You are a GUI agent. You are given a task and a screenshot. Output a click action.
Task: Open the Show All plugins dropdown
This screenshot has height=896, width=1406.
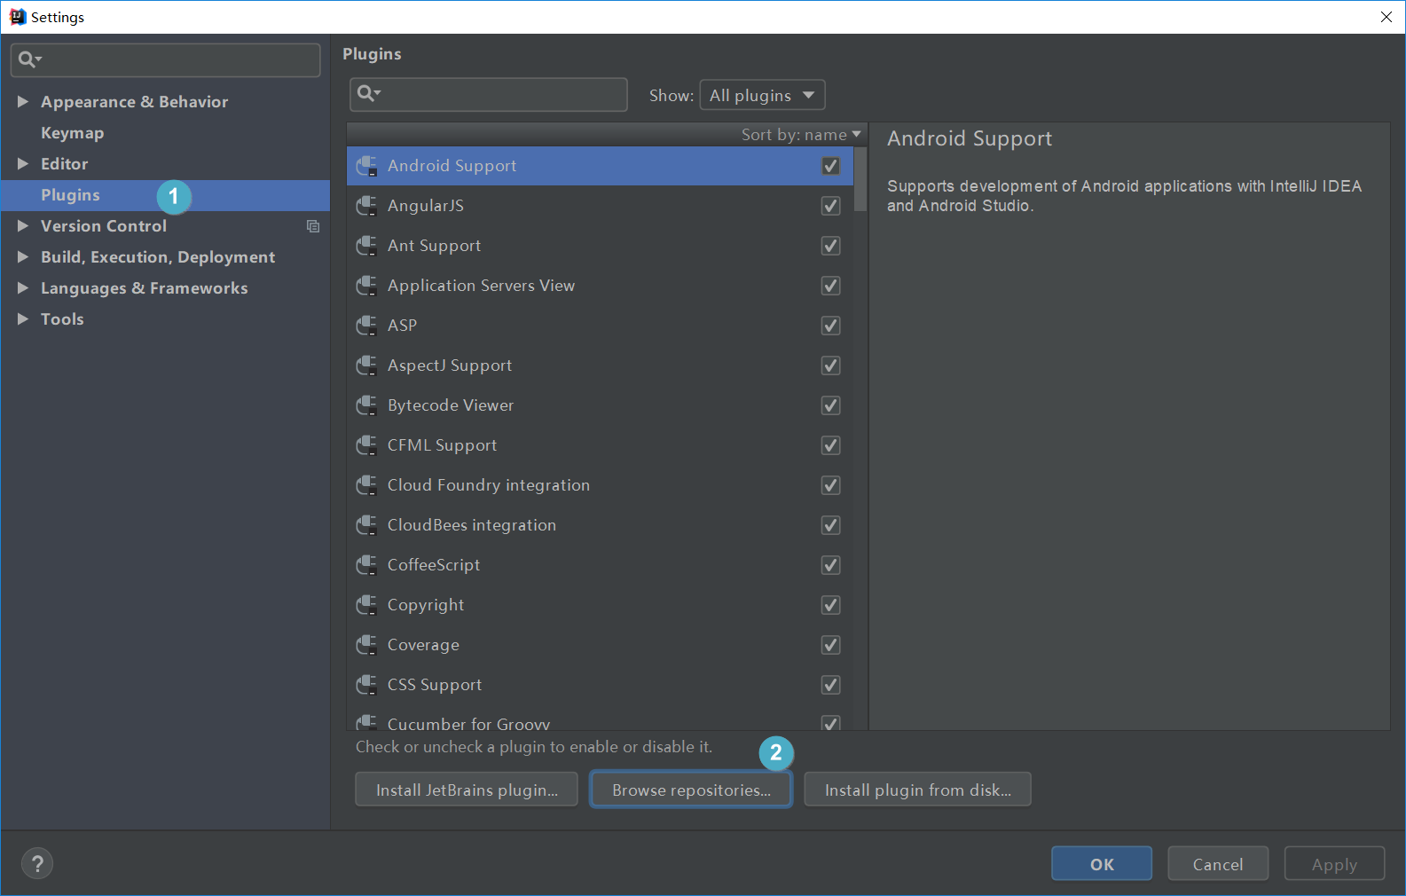[762, 95]
